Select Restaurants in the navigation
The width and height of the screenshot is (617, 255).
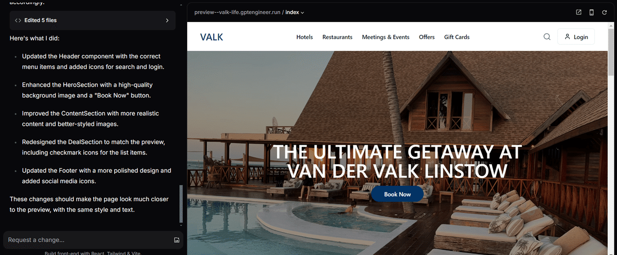point(337,37)
